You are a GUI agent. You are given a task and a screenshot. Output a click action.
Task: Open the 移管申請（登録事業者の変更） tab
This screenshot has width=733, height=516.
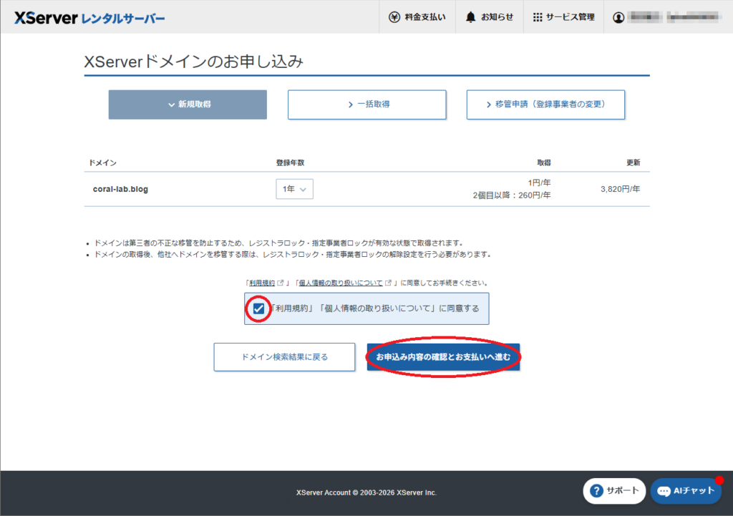pos(545,104)
